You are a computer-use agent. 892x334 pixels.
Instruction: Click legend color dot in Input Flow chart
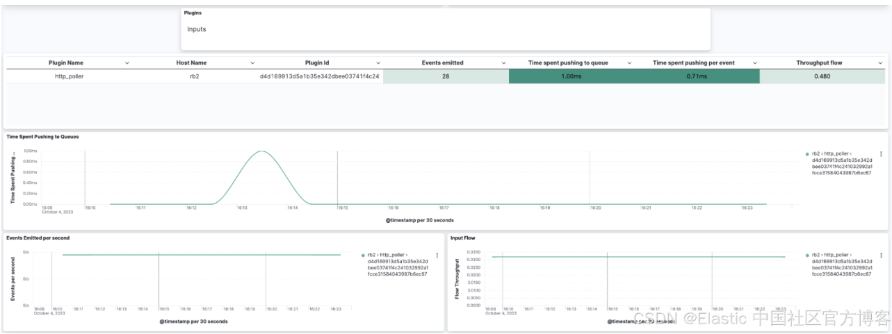(806, 256)
